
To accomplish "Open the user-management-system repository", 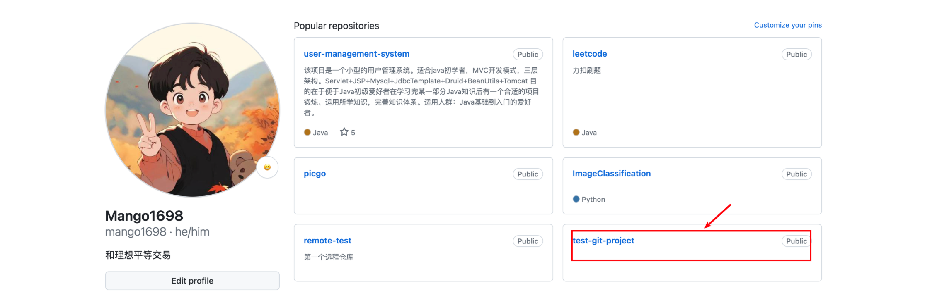I will click(356, 54).
